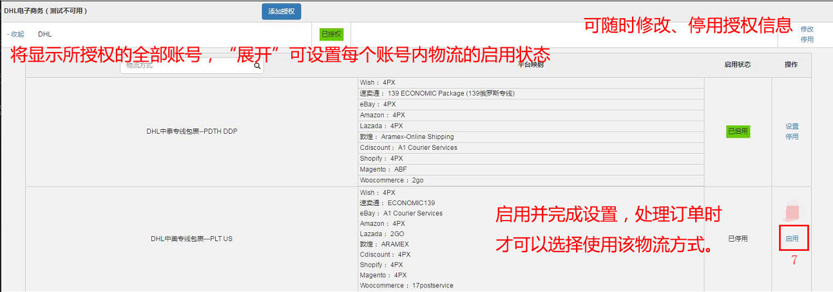Image resolution: width=833 pixels, height=292 pixels.
Task: Click the 启用状态 column header
Action: coord(738,65)
